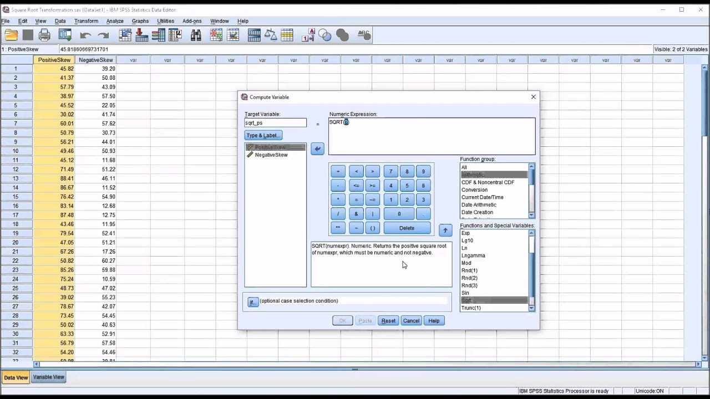Click the Save file toolbar icon

coord(28,35)
